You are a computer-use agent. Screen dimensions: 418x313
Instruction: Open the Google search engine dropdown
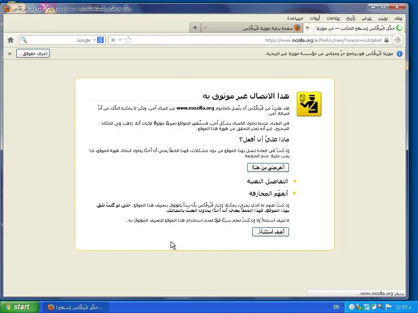94,40
